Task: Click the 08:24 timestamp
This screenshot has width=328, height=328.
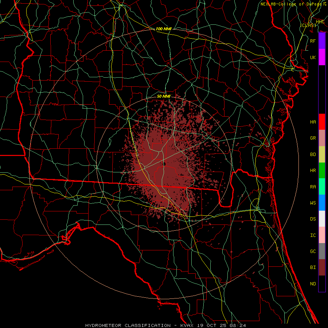Action: pos(238,325)
